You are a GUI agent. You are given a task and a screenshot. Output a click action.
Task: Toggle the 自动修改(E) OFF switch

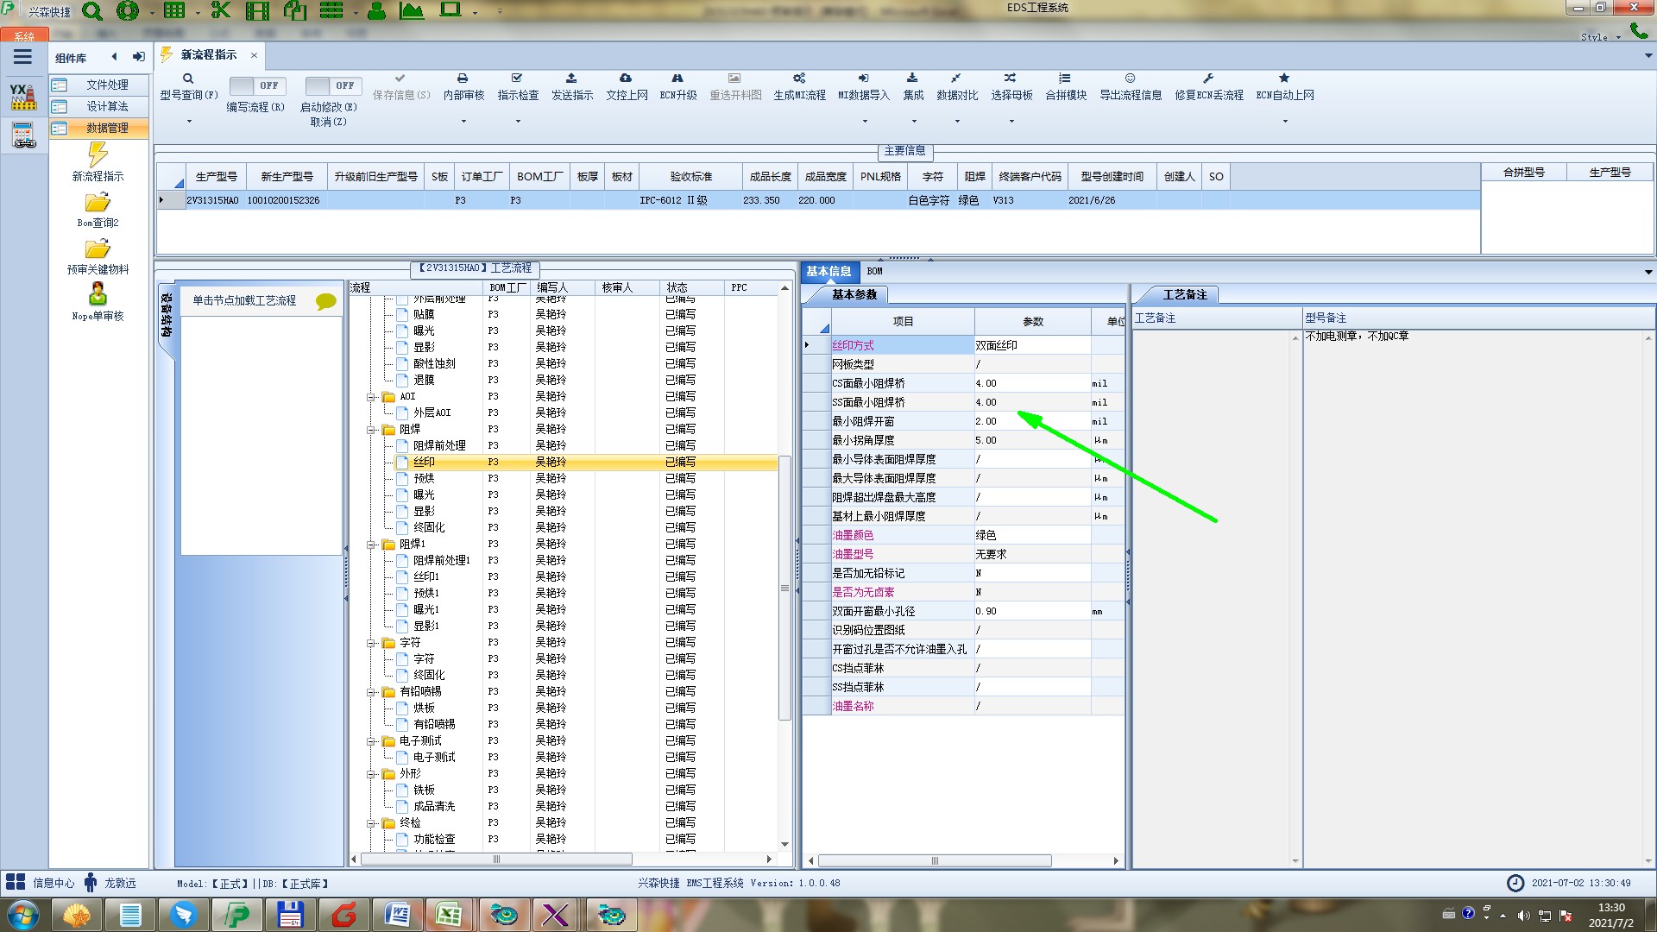333,85
